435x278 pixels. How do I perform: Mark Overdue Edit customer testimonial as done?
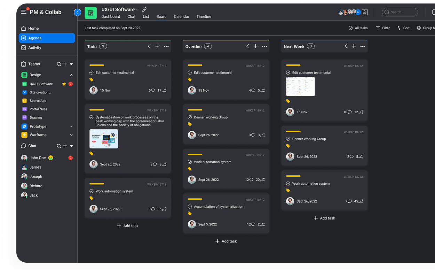click(190, 73)
